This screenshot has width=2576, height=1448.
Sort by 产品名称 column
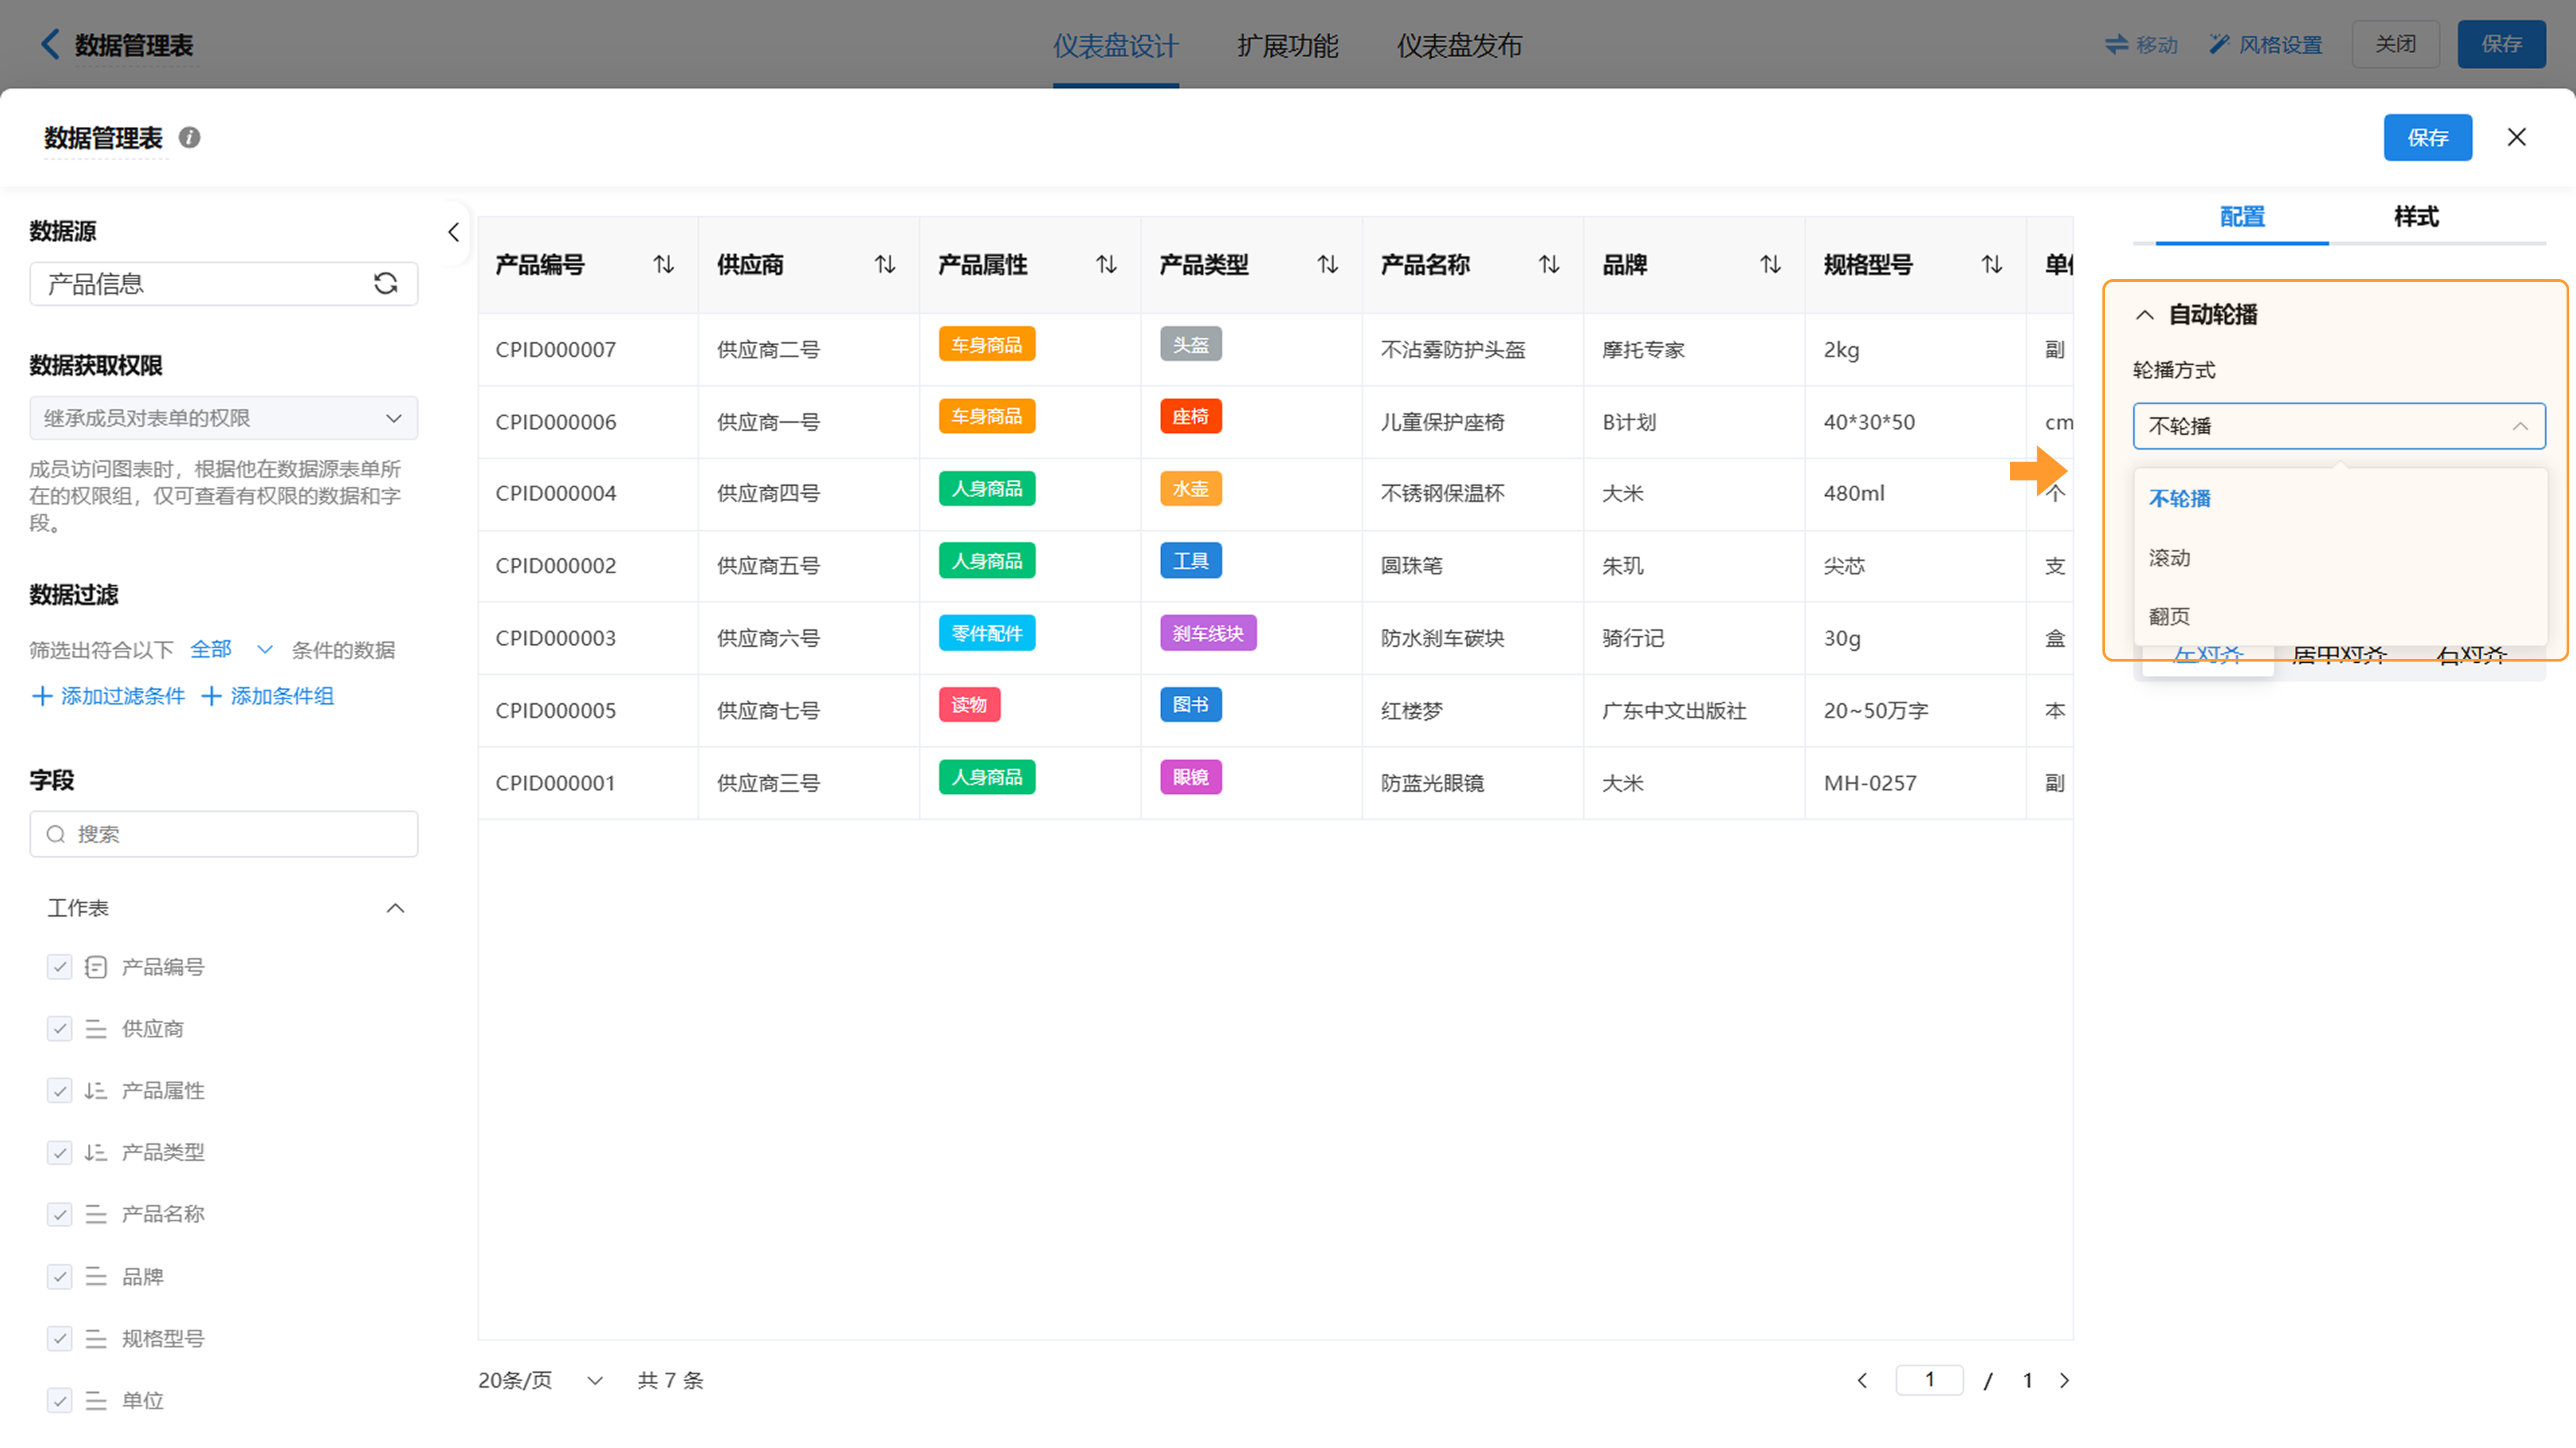point(1549,265)
